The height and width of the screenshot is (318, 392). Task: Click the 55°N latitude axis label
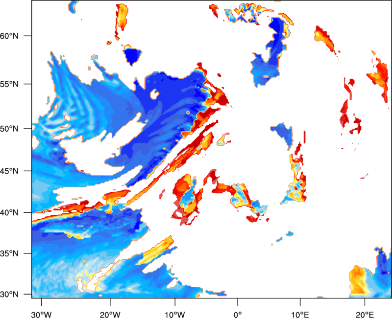click(x=9, y=84)
